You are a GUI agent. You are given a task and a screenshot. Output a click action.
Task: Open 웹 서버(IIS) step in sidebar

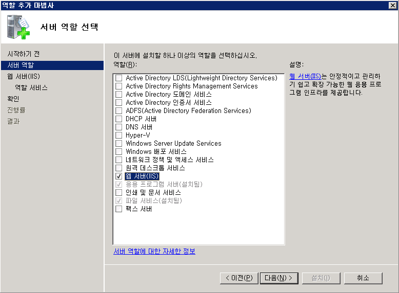(24, 76)
